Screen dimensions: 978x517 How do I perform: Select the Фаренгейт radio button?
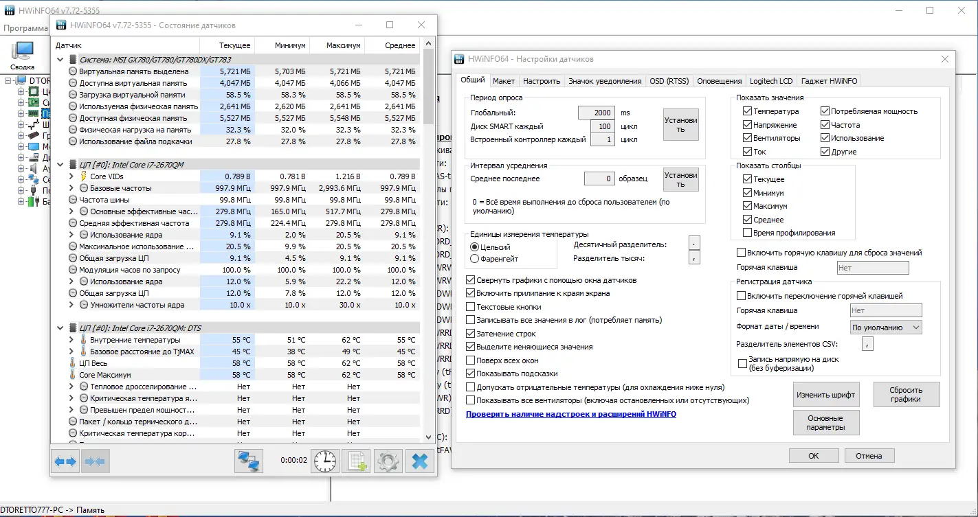point(474,259)
